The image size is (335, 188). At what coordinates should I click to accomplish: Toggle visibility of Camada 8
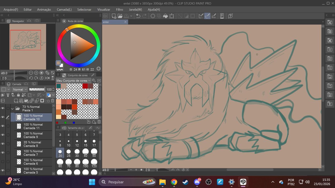click(3, 144)
